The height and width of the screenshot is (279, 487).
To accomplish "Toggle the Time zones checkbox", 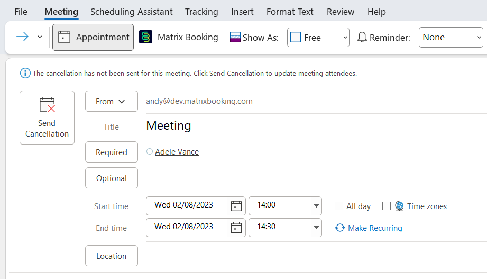I will point(387,206).
